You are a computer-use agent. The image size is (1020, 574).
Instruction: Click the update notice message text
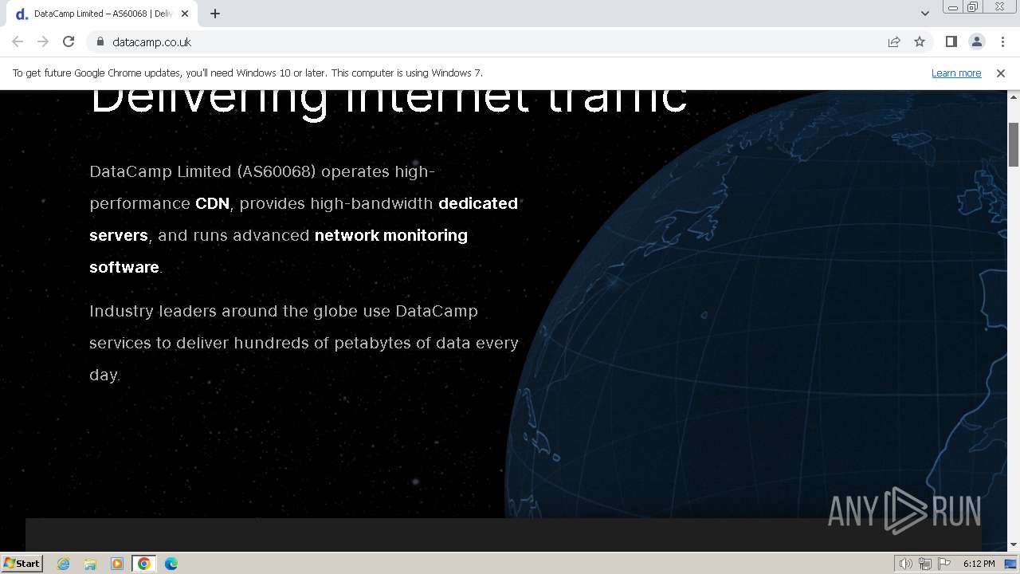click(x=248, y=73)
